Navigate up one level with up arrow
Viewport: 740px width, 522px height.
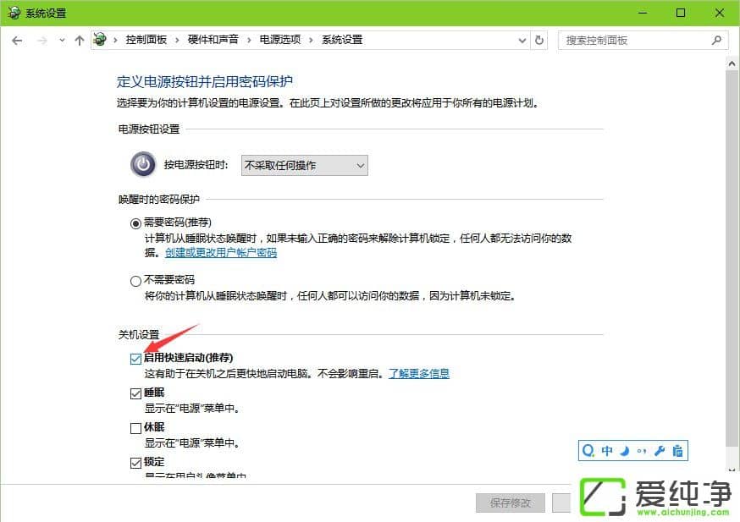pos(80,41)
